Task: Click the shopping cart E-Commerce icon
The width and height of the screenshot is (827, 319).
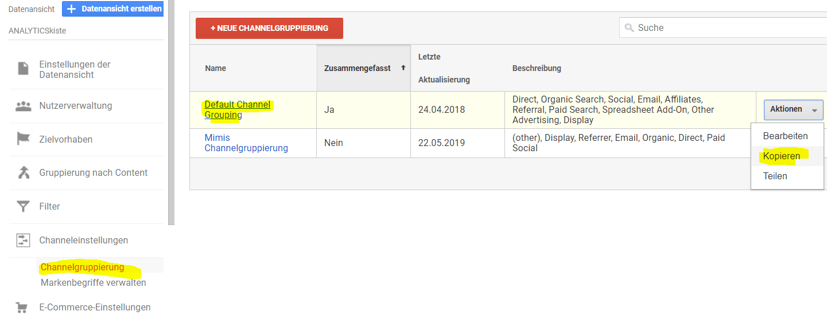Action: click(23, 308)
